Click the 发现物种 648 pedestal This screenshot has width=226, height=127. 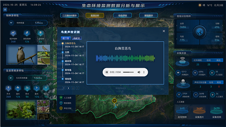[x=182, y=111]
